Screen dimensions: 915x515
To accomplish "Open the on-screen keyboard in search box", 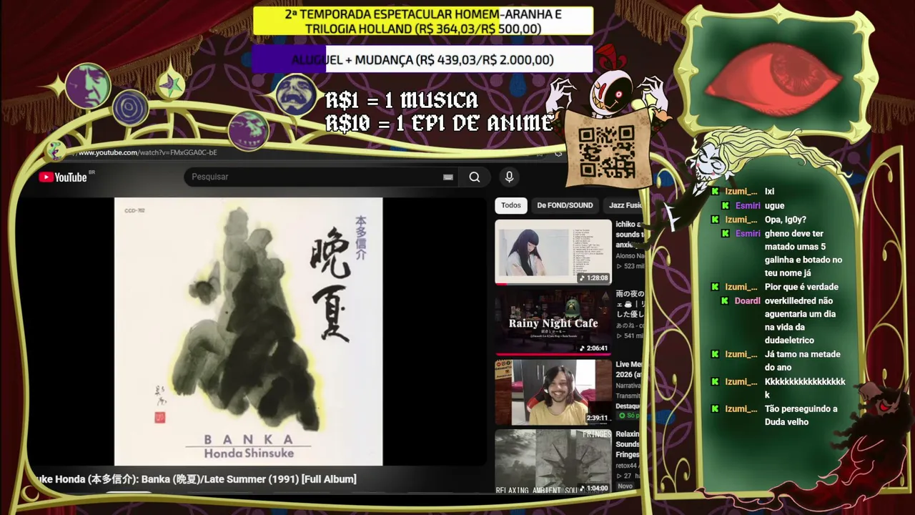I will (448, 177).
